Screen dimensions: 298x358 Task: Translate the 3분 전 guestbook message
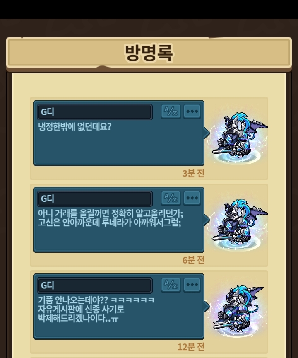coord(171,111)
